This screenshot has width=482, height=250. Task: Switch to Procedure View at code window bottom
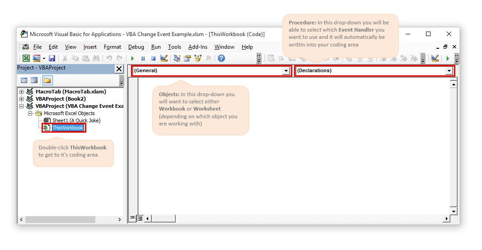click(x=132, y=218)
